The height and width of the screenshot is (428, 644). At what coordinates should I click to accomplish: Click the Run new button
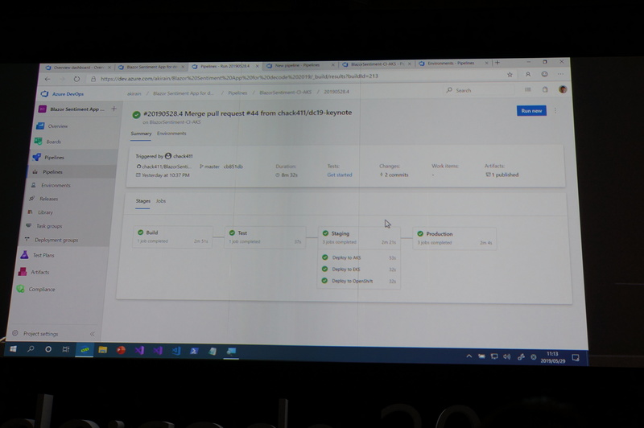click(531, 111)
